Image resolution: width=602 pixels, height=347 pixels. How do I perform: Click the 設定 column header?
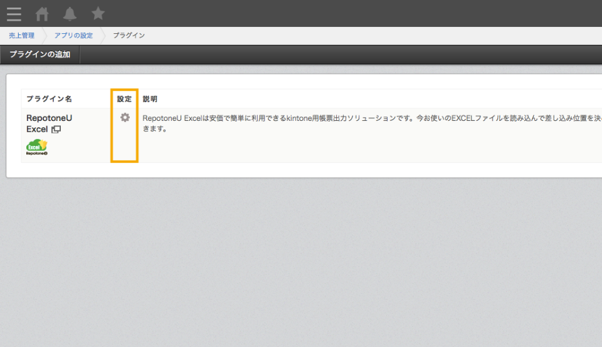pos(124,99)
